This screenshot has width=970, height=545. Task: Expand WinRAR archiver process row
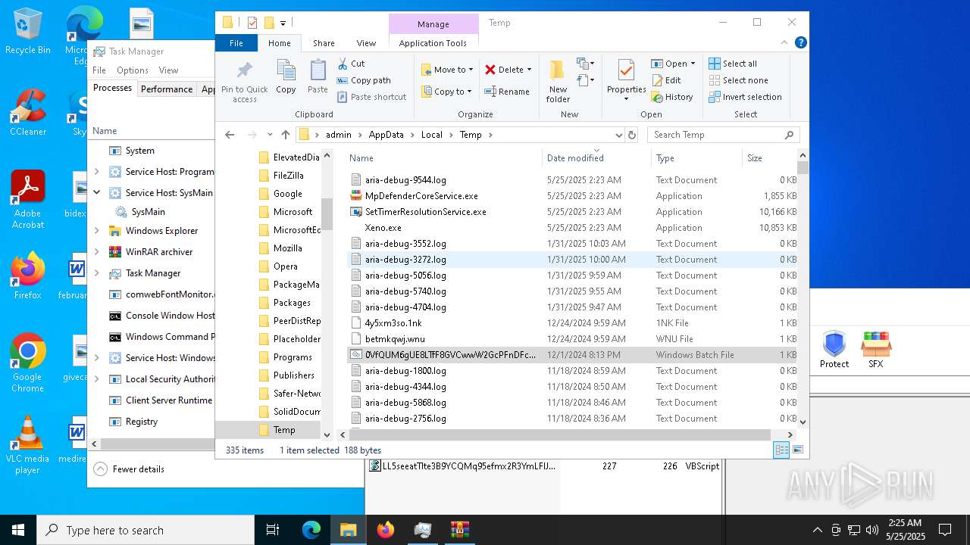(96, 252)
